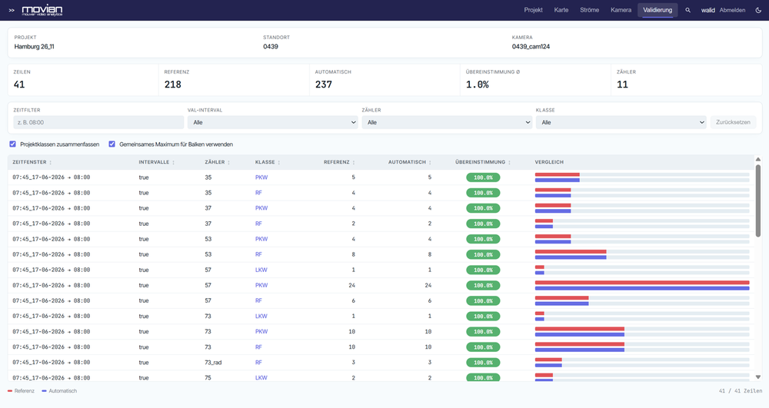
Task: Click Referenz value 24 in table
Action: click(351, 285)
